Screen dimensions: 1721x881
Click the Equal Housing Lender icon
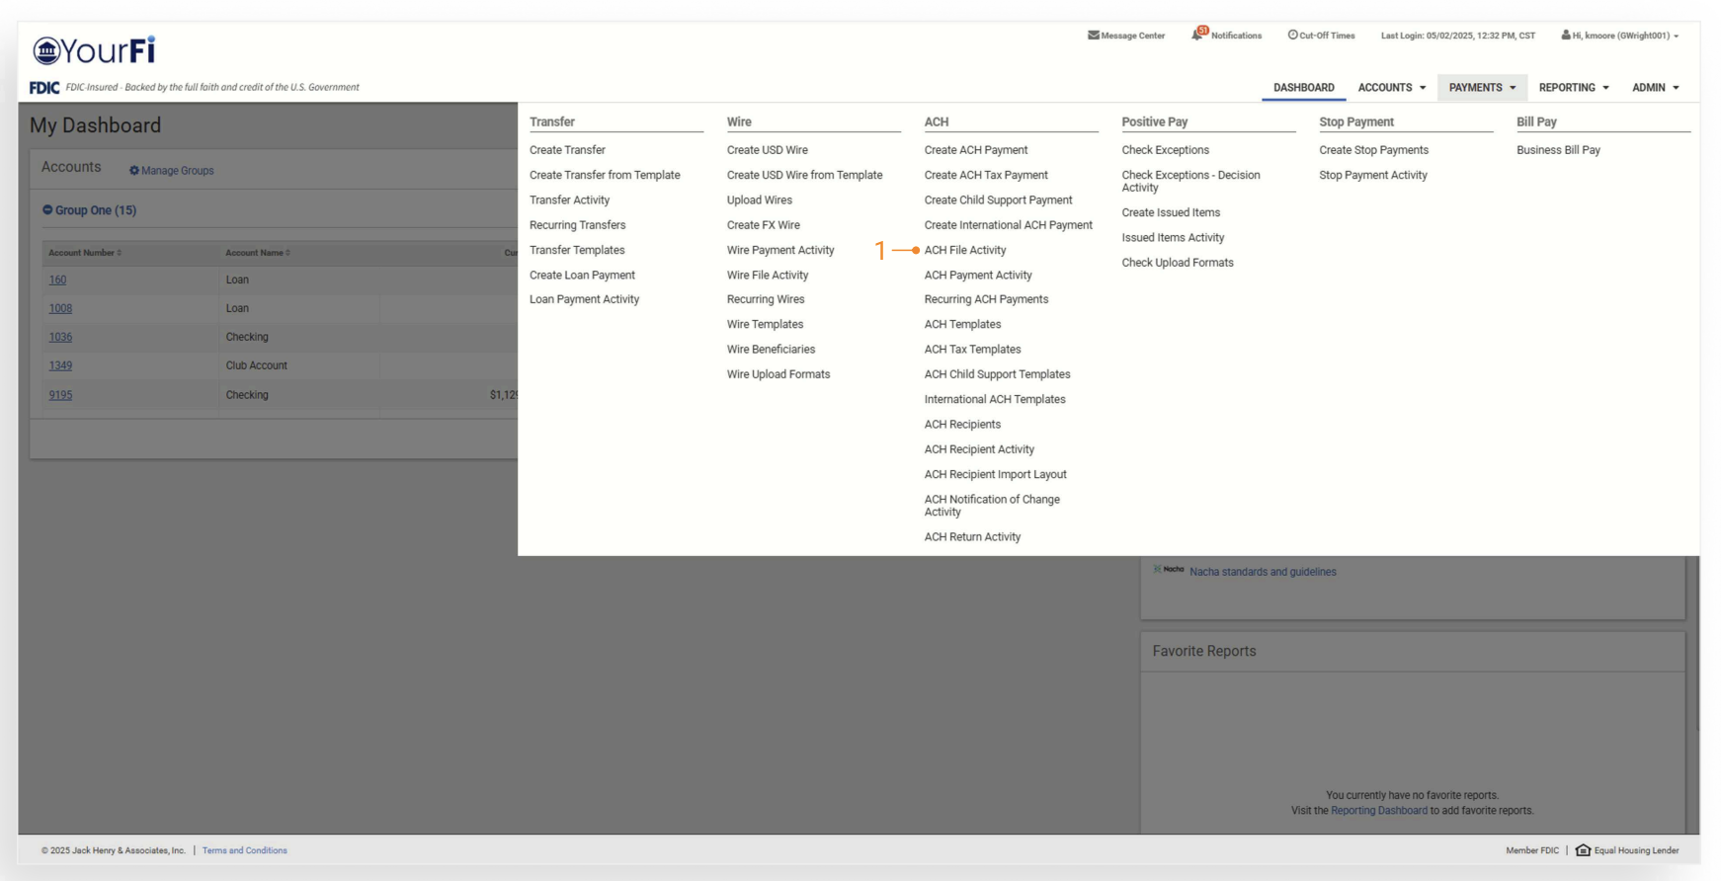point(1583,850)
